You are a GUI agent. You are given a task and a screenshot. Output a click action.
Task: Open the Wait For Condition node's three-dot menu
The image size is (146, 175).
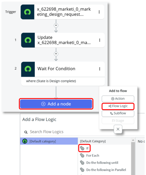pos(100,69)
